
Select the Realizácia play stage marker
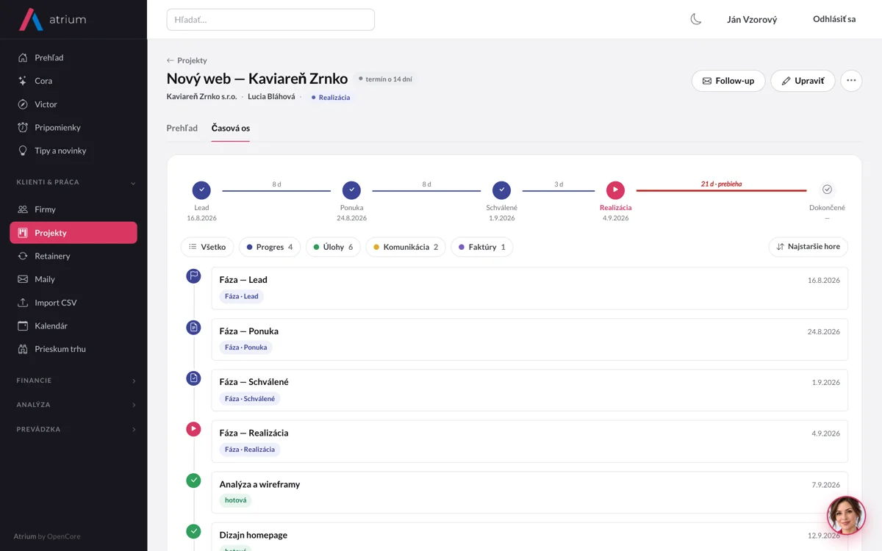pyautogui.click(x=615, y=190)
